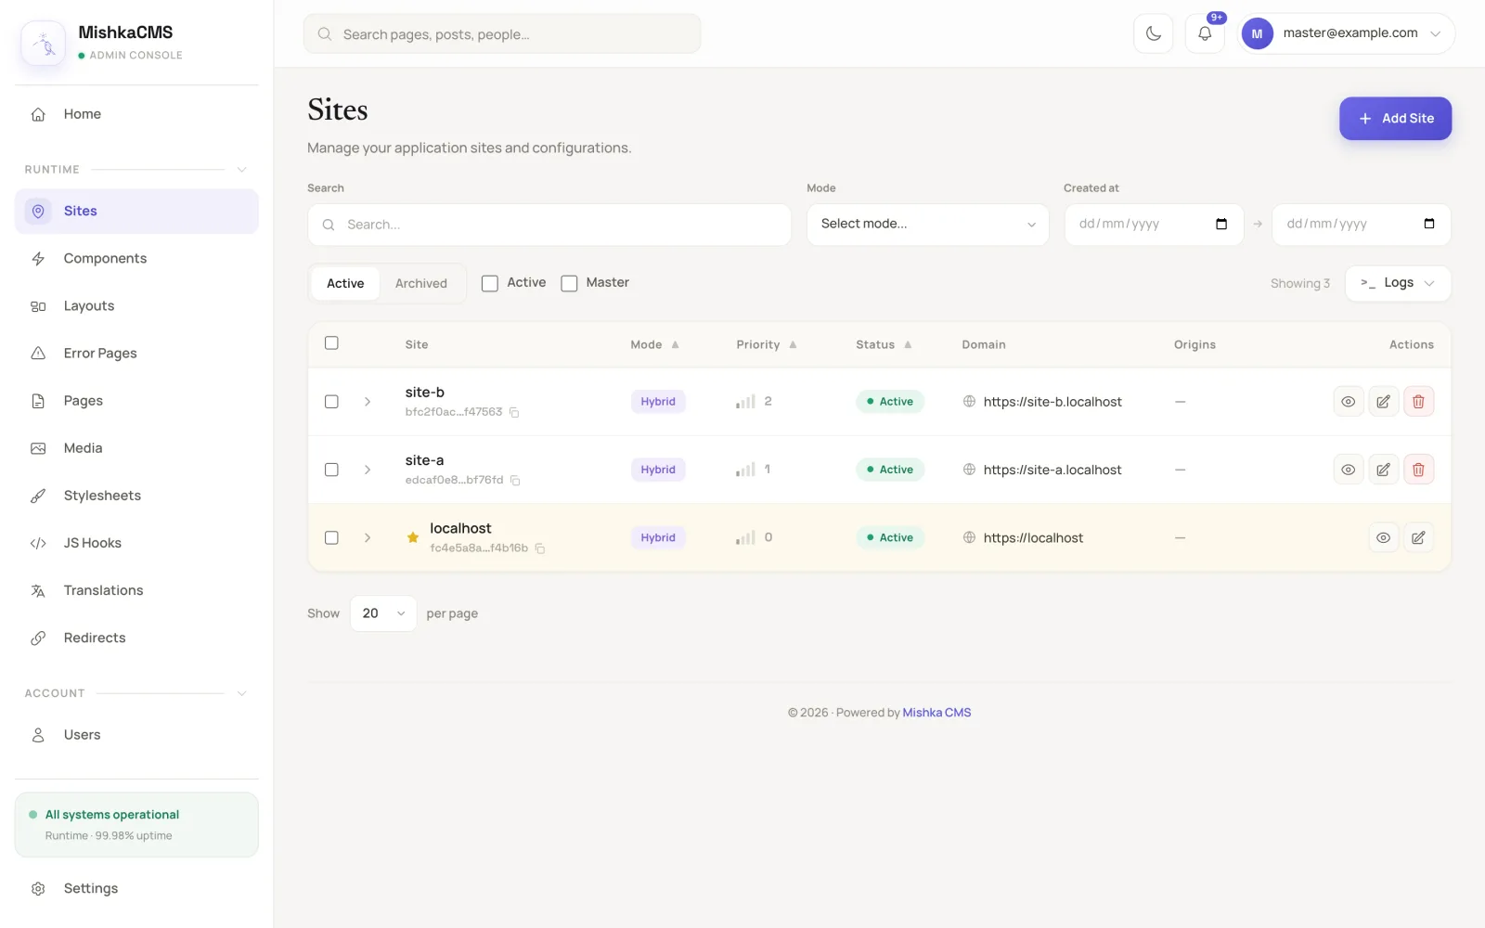1485x928 pixels.
Task: Copy the site-a ID
Action: 515,481
